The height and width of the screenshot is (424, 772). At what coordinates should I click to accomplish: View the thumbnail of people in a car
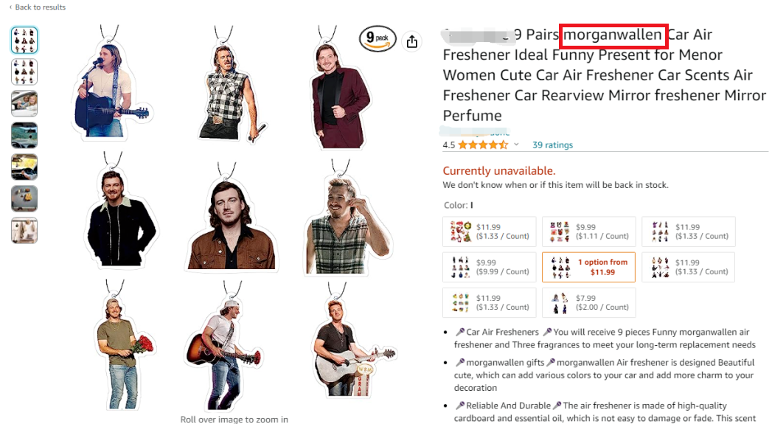(x=24, y=104)
